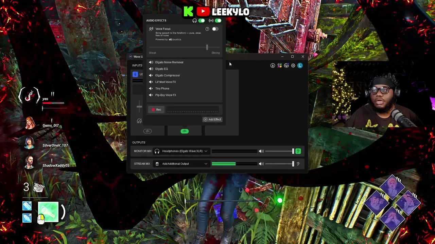The width and height of the screenshot is (435, 244).
Task: Toggle the headphones monitor switch in Audio Effects
Action: 202,21
